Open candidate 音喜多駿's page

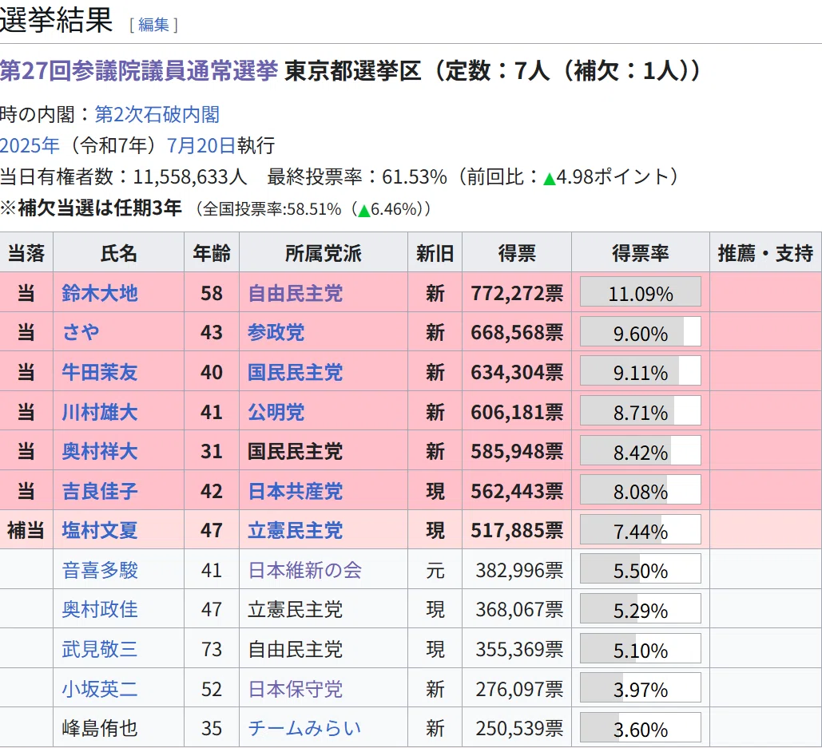click(100, 570)
